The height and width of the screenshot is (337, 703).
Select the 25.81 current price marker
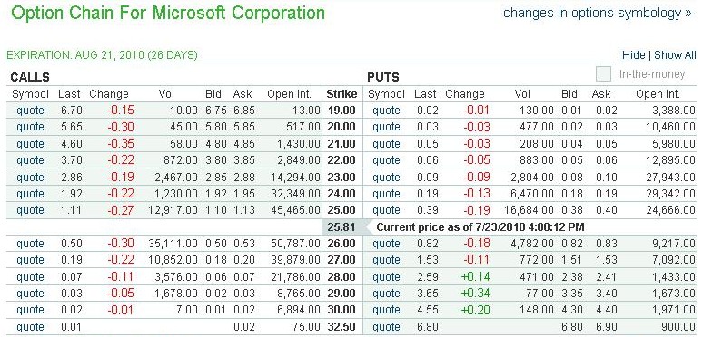point(342,227)
